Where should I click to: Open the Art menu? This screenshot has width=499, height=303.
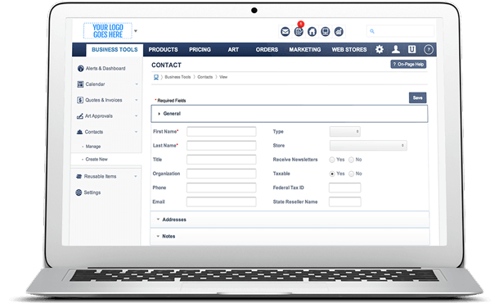coord(233,50)
